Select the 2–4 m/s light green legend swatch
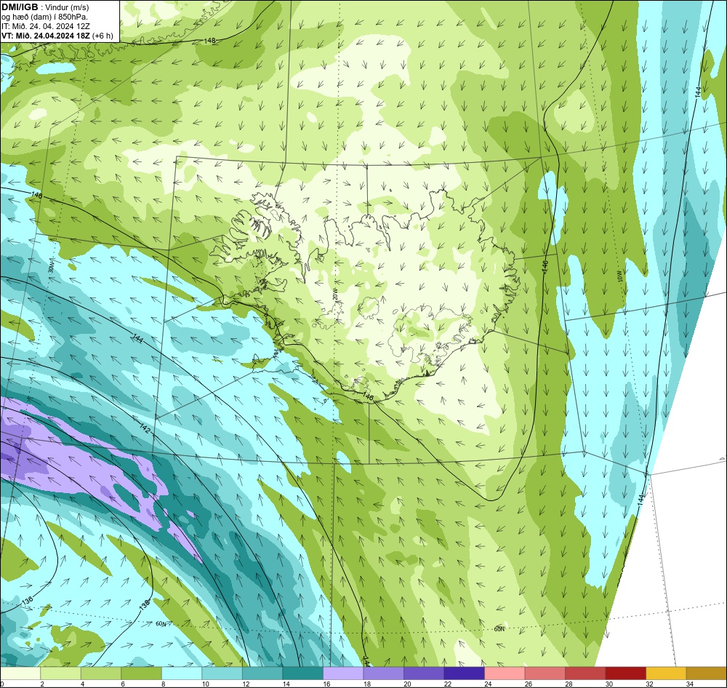 (61, 673)
